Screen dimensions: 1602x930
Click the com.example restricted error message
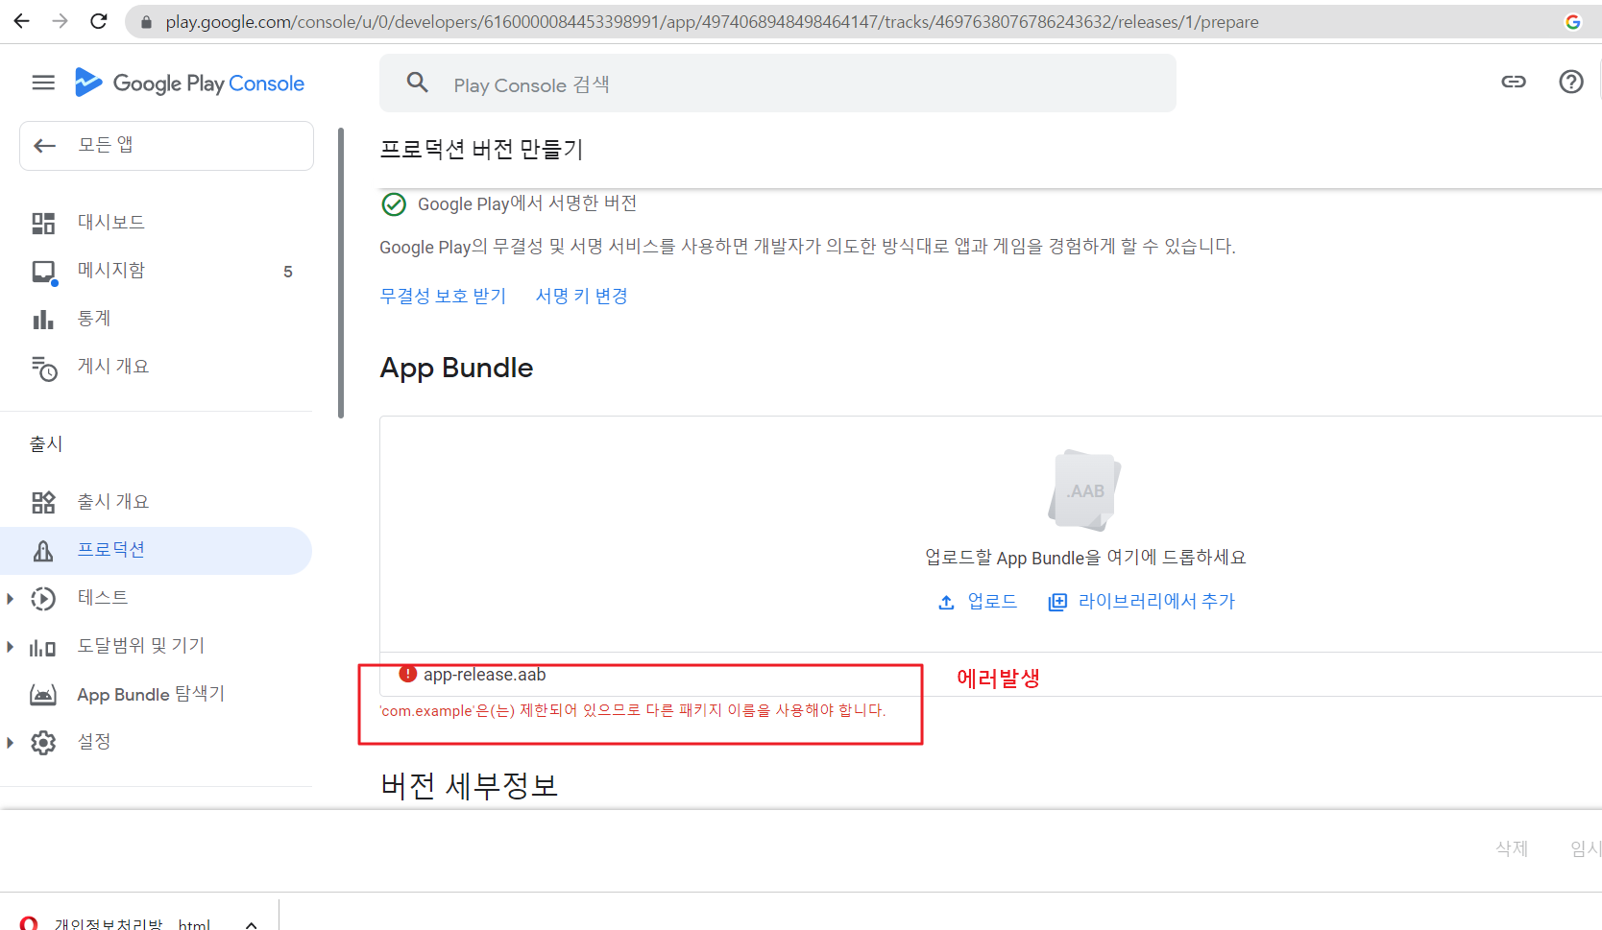633,710
